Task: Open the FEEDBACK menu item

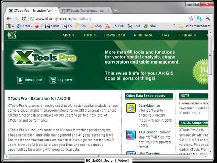Action: 187,35
